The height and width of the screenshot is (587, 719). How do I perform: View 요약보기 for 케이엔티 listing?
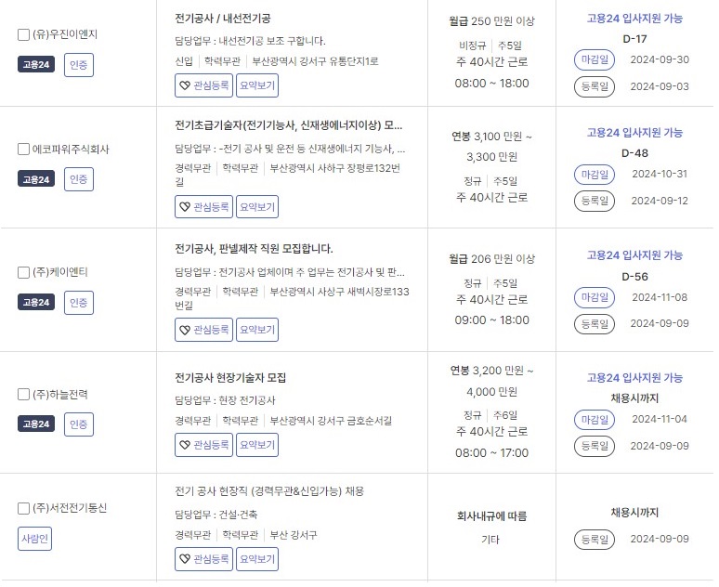tap(257, 330)
